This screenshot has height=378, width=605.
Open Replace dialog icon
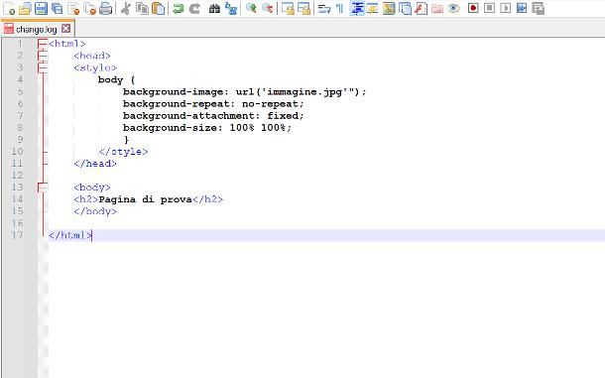231,9
